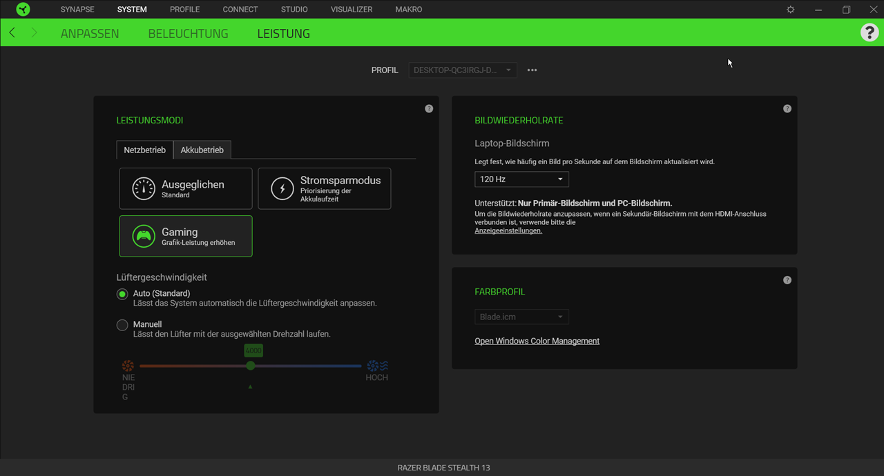The width and height of the screenshot is (884, 476).
Task: Open Synapse settings via the gear icon
Action: click(790, 9)
